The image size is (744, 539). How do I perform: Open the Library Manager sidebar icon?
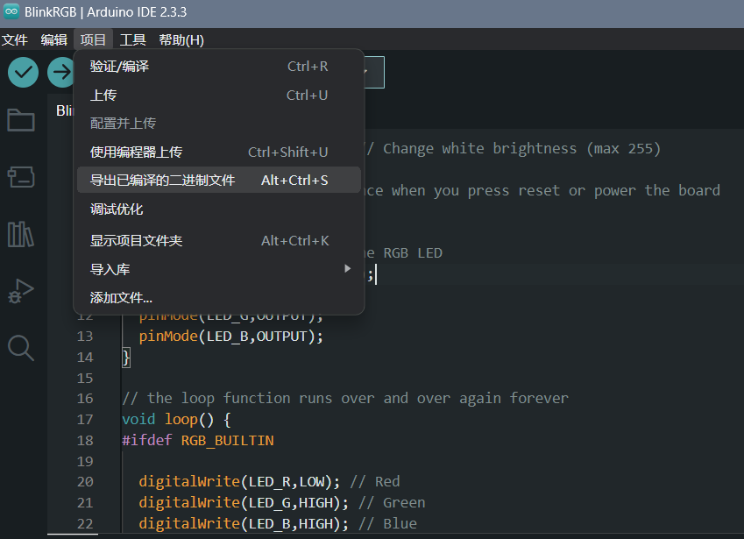[21, 234]
